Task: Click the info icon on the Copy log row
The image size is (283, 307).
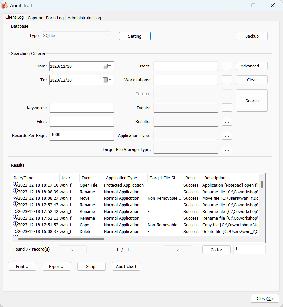Action: tap(15, 224)
